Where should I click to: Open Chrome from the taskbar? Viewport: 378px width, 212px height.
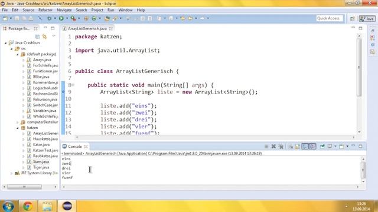click(x=28, y=206)
